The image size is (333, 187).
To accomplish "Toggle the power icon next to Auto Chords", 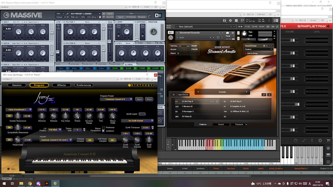I will [x=174, y=95].
